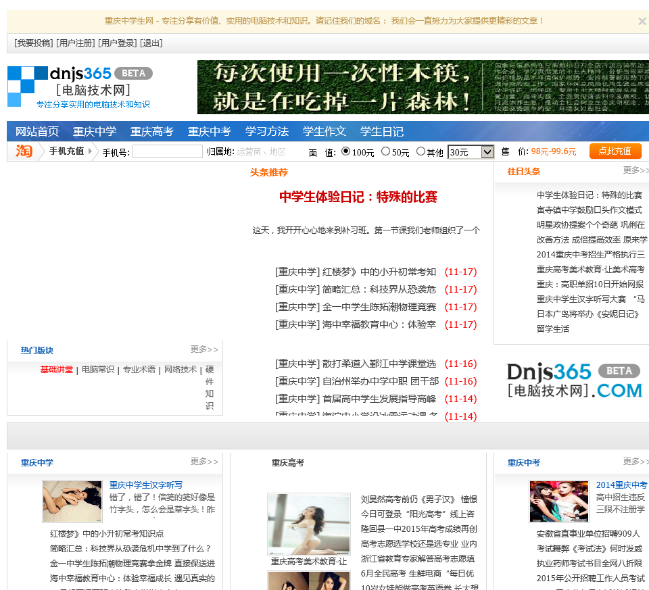Image resolution: width=649 pixels, height=590 pixels.
Task: Open 学生日记 navigation menu item
Action: point(381,132)
